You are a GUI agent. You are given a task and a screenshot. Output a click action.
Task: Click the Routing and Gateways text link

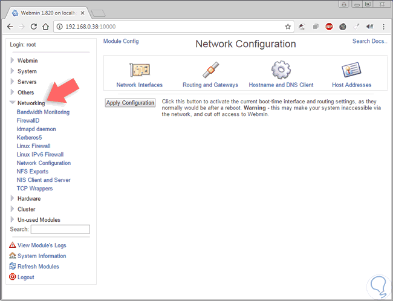(210, 85)
